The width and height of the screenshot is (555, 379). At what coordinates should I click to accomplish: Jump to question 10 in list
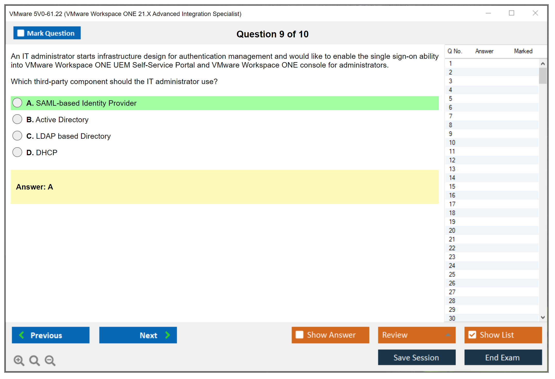pos(452,143)
